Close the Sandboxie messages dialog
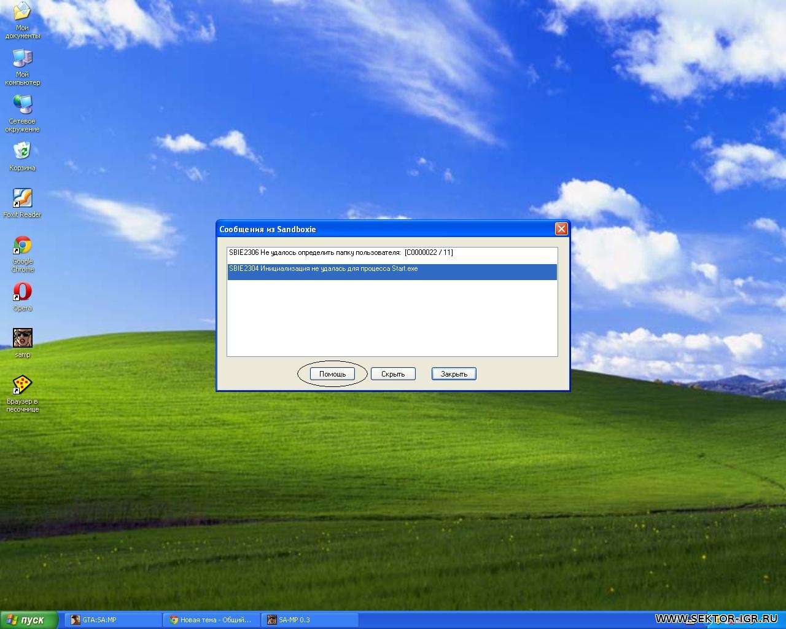The height and width of the screenshot is (629, 786). click(561, 229)
